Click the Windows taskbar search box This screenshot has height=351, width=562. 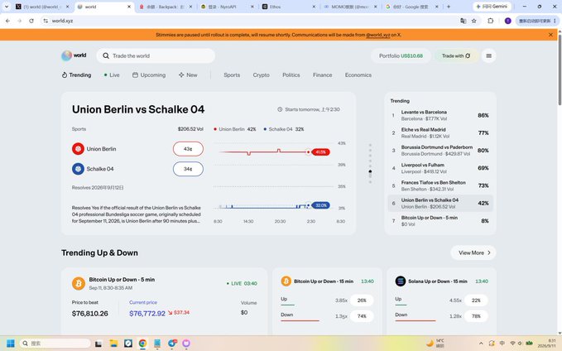point(55,343)
